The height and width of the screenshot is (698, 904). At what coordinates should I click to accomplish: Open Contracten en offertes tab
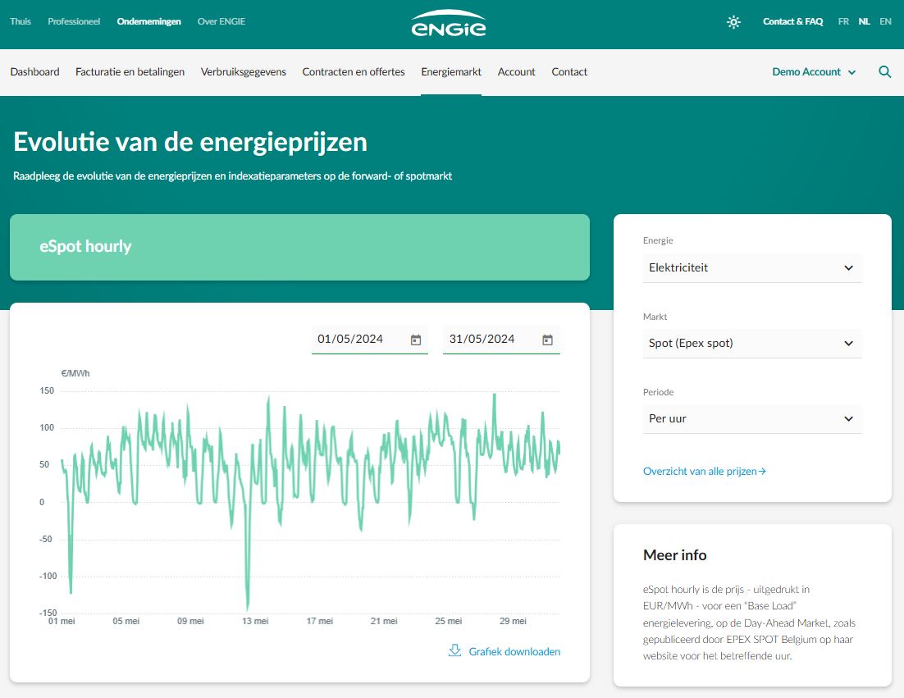354,72
